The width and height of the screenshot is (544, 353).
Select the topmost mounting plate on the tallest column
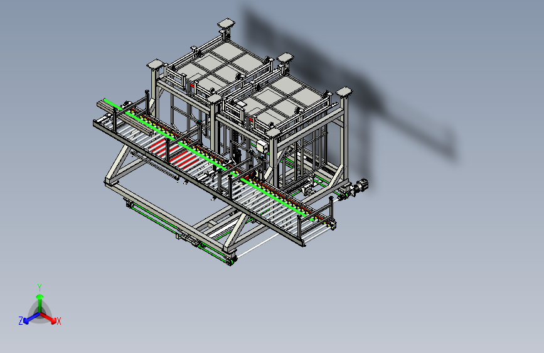227,24
